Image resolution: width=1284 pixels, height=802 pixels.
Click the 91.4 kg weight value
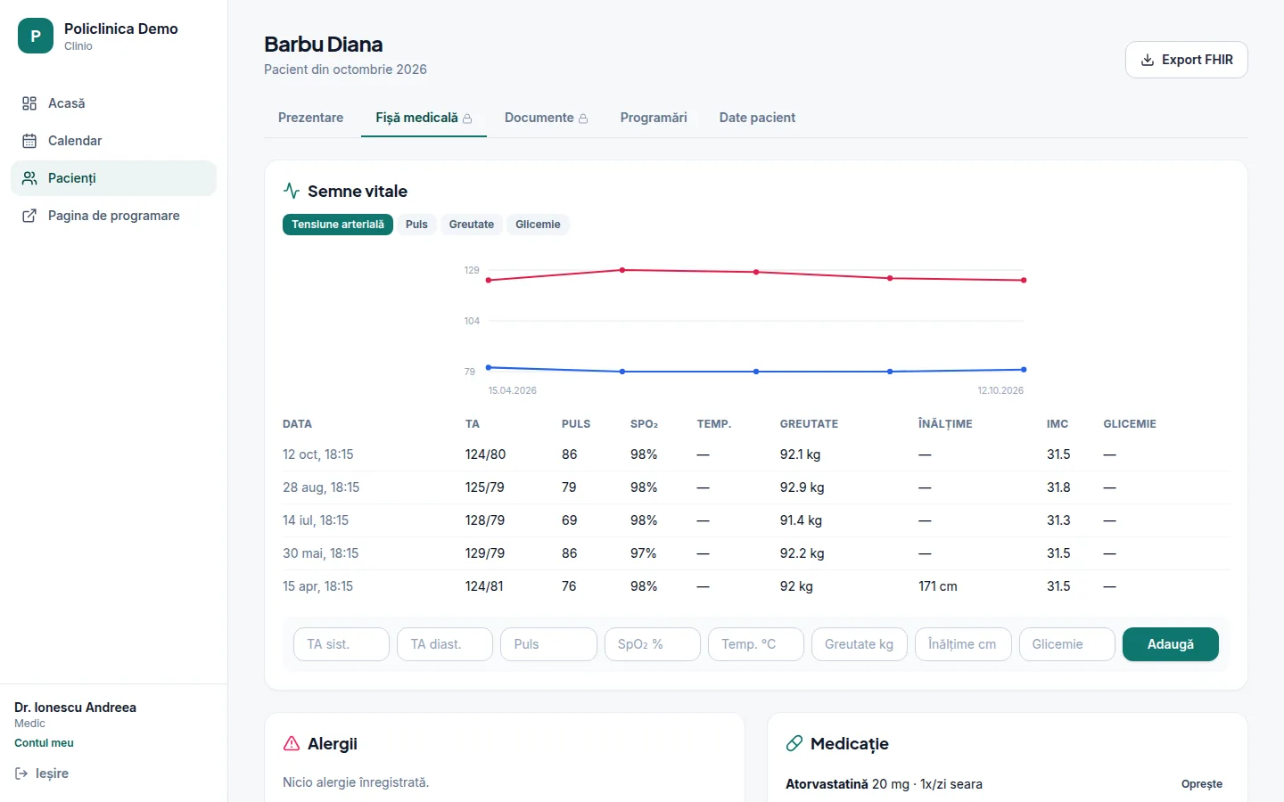click(801, 520)
